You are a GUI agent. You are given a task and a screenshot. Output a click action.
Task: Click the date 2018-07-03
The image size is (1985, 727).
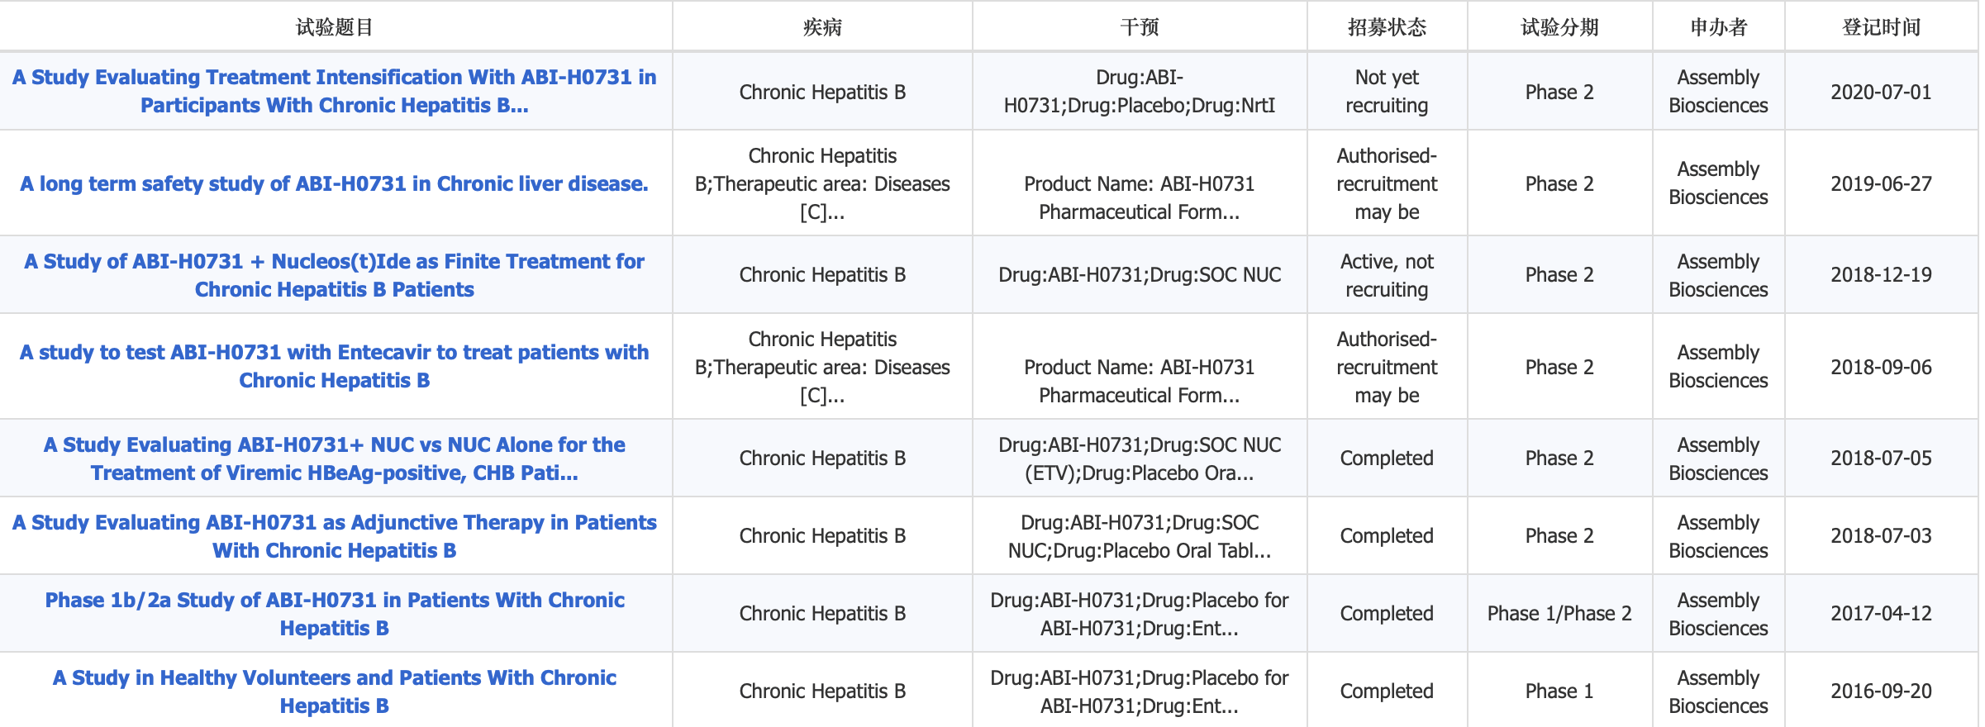click(x=1882, y=536)
